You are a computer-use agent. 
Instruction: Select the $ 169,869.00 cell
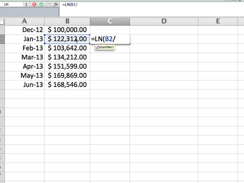point(67,76)
